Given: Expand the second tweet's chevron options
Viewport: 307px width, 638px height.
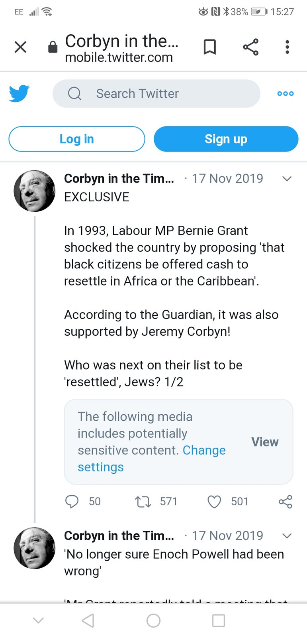Looking at the screenshot, I should (x=287, y=536).
